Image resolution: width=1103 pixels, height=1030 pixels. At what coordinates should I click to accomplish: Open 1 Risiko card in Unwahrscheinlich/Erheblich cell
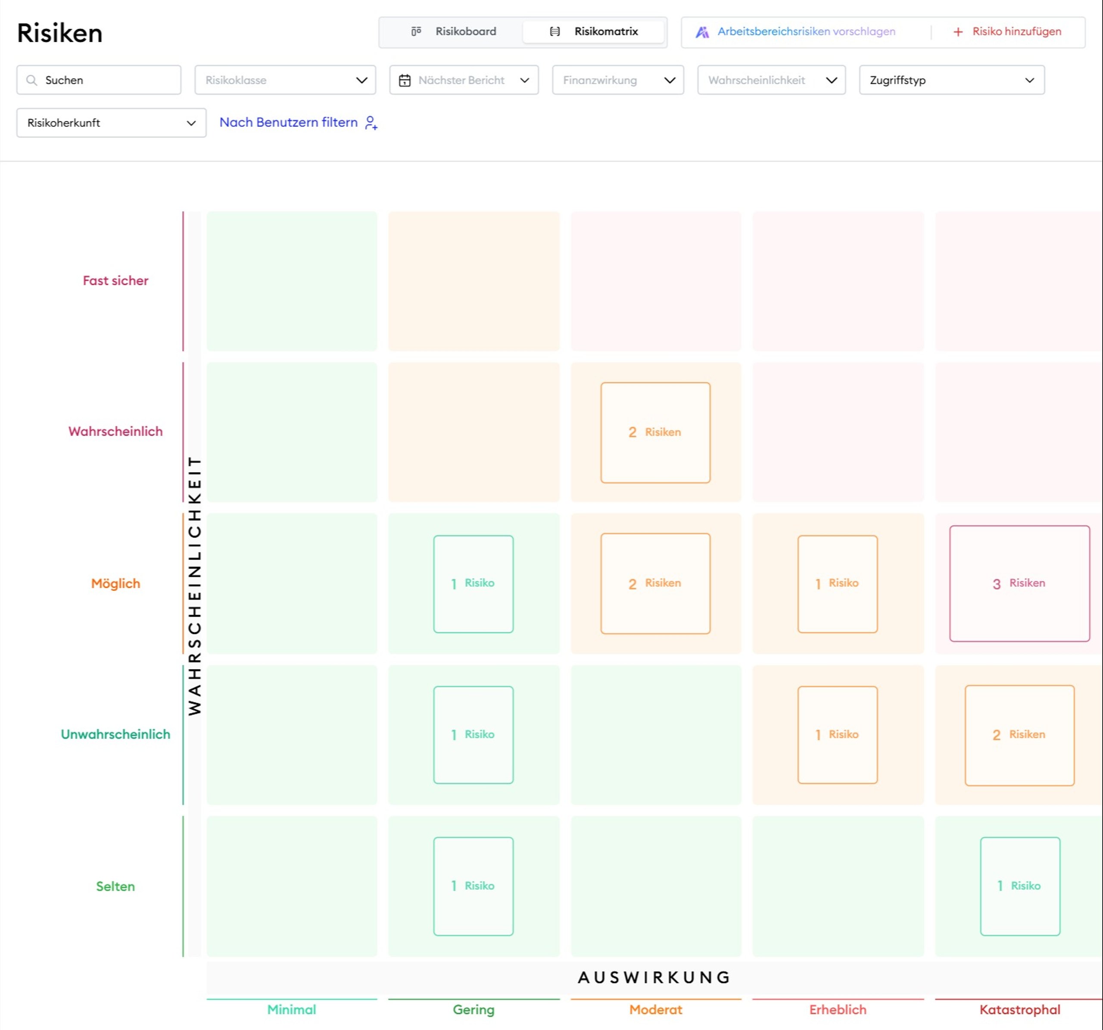pos(837,735)
